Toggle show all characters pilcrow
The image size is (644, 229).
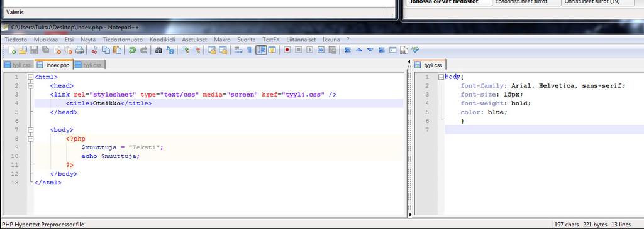tap(249, 50)
